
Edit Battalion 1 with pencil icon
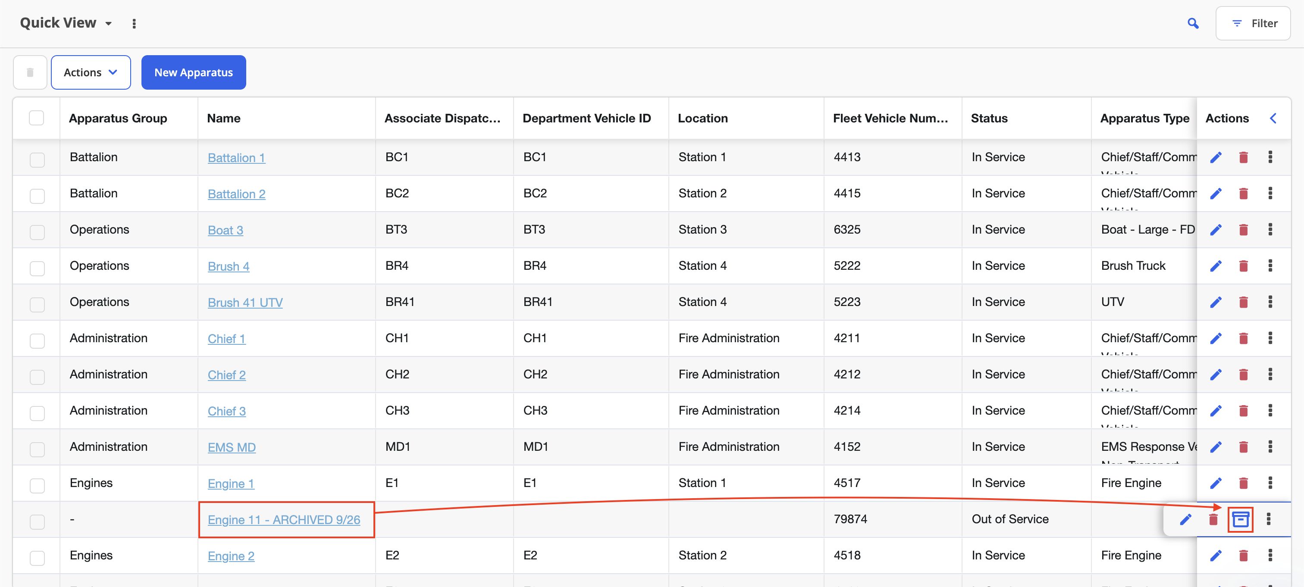1216,157
